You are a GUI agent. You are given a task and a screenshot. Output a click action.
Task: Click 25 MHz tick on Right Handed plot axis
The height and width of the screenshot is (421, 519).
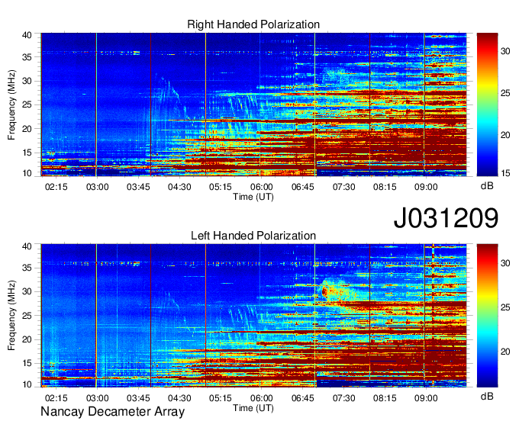(27, 104)
